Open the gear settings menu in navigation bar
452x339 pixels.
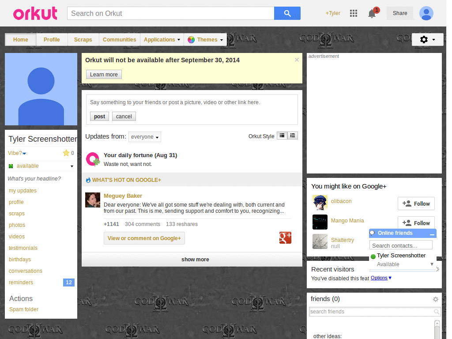click(427, 39)
